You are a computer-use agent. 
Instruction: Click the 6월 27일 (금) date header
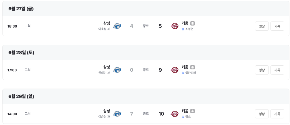(21, 9)
